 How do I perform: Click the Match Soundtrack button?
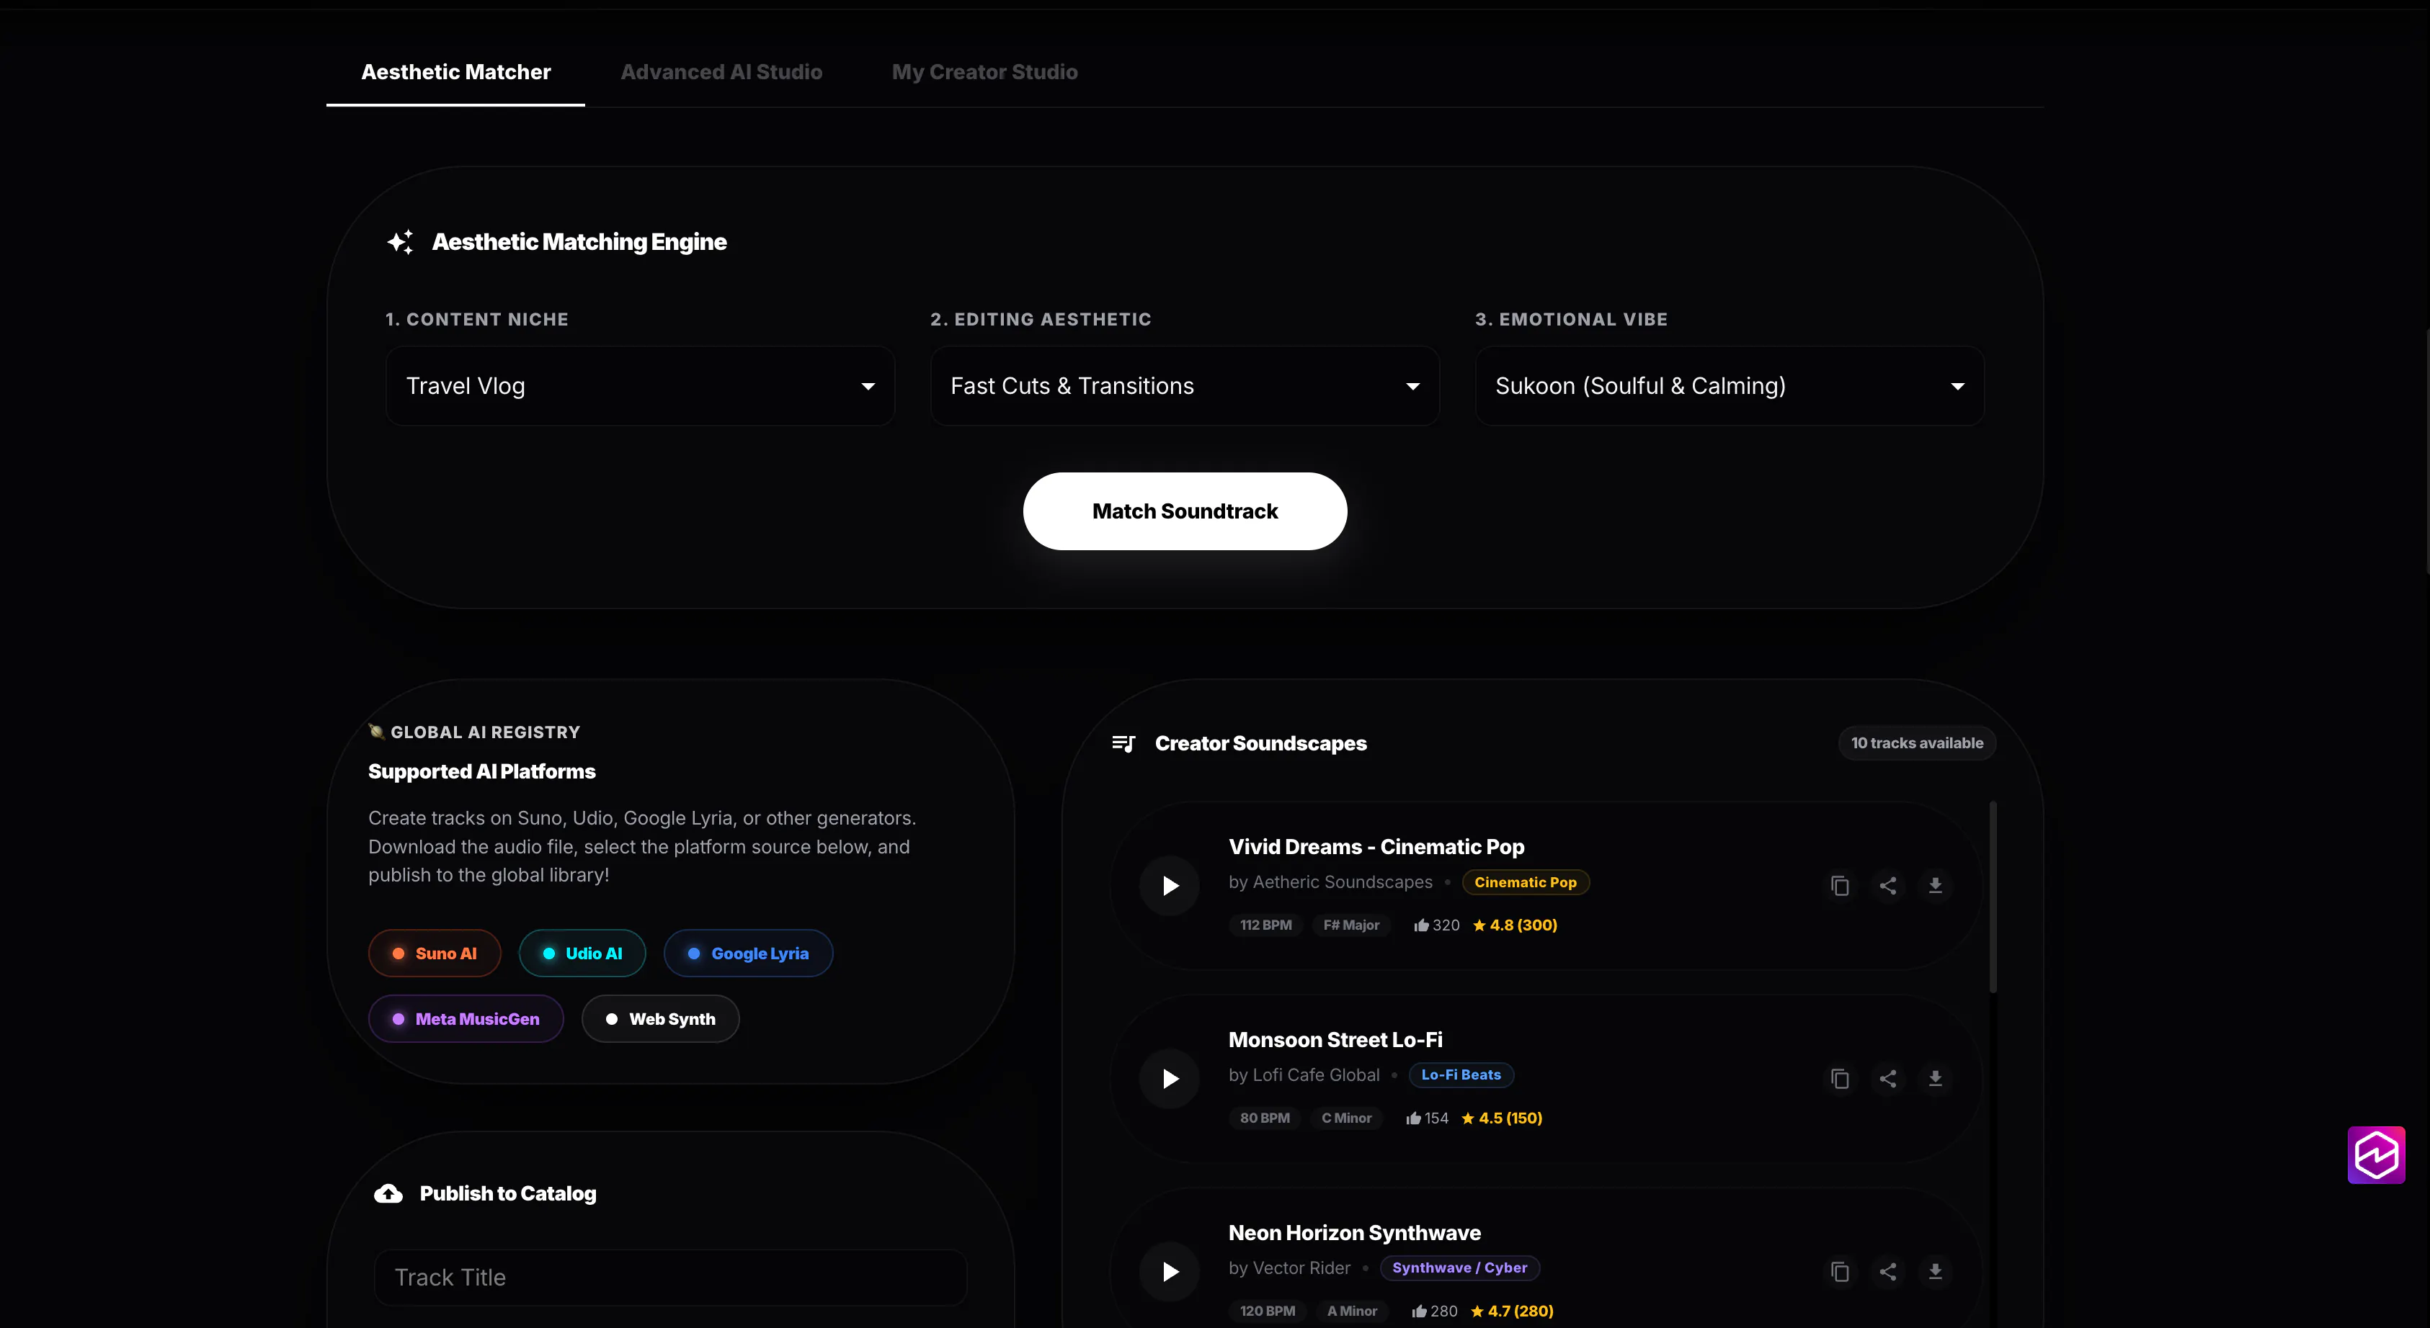1185,511
